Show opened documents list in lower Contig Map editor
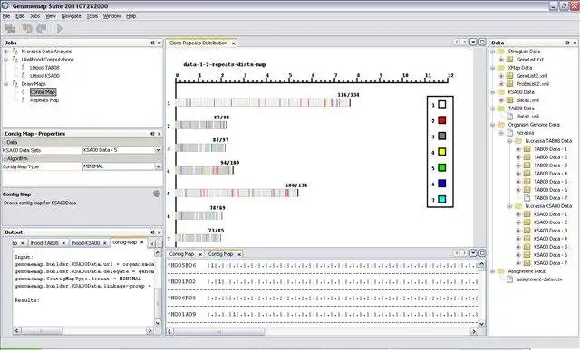 [x=473, y=253]
